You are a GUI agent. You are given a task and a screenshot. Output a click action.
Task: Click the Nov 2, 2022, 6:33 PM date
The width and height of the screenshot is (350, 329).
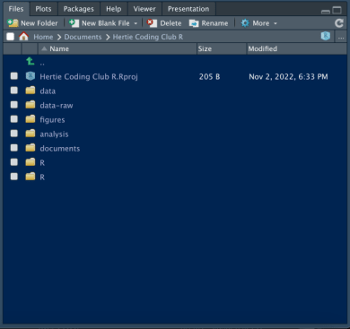(x=288, y=76)
